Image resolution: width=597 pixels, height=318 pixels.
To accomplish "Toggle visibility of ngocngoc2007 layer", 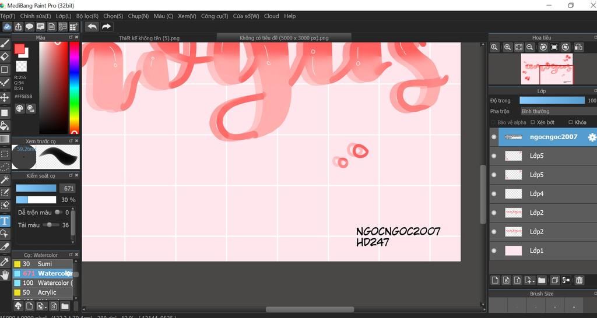I will point(494,137).
